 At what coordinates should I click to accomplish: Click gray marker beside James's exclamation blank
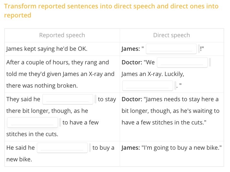pos(199,49)
